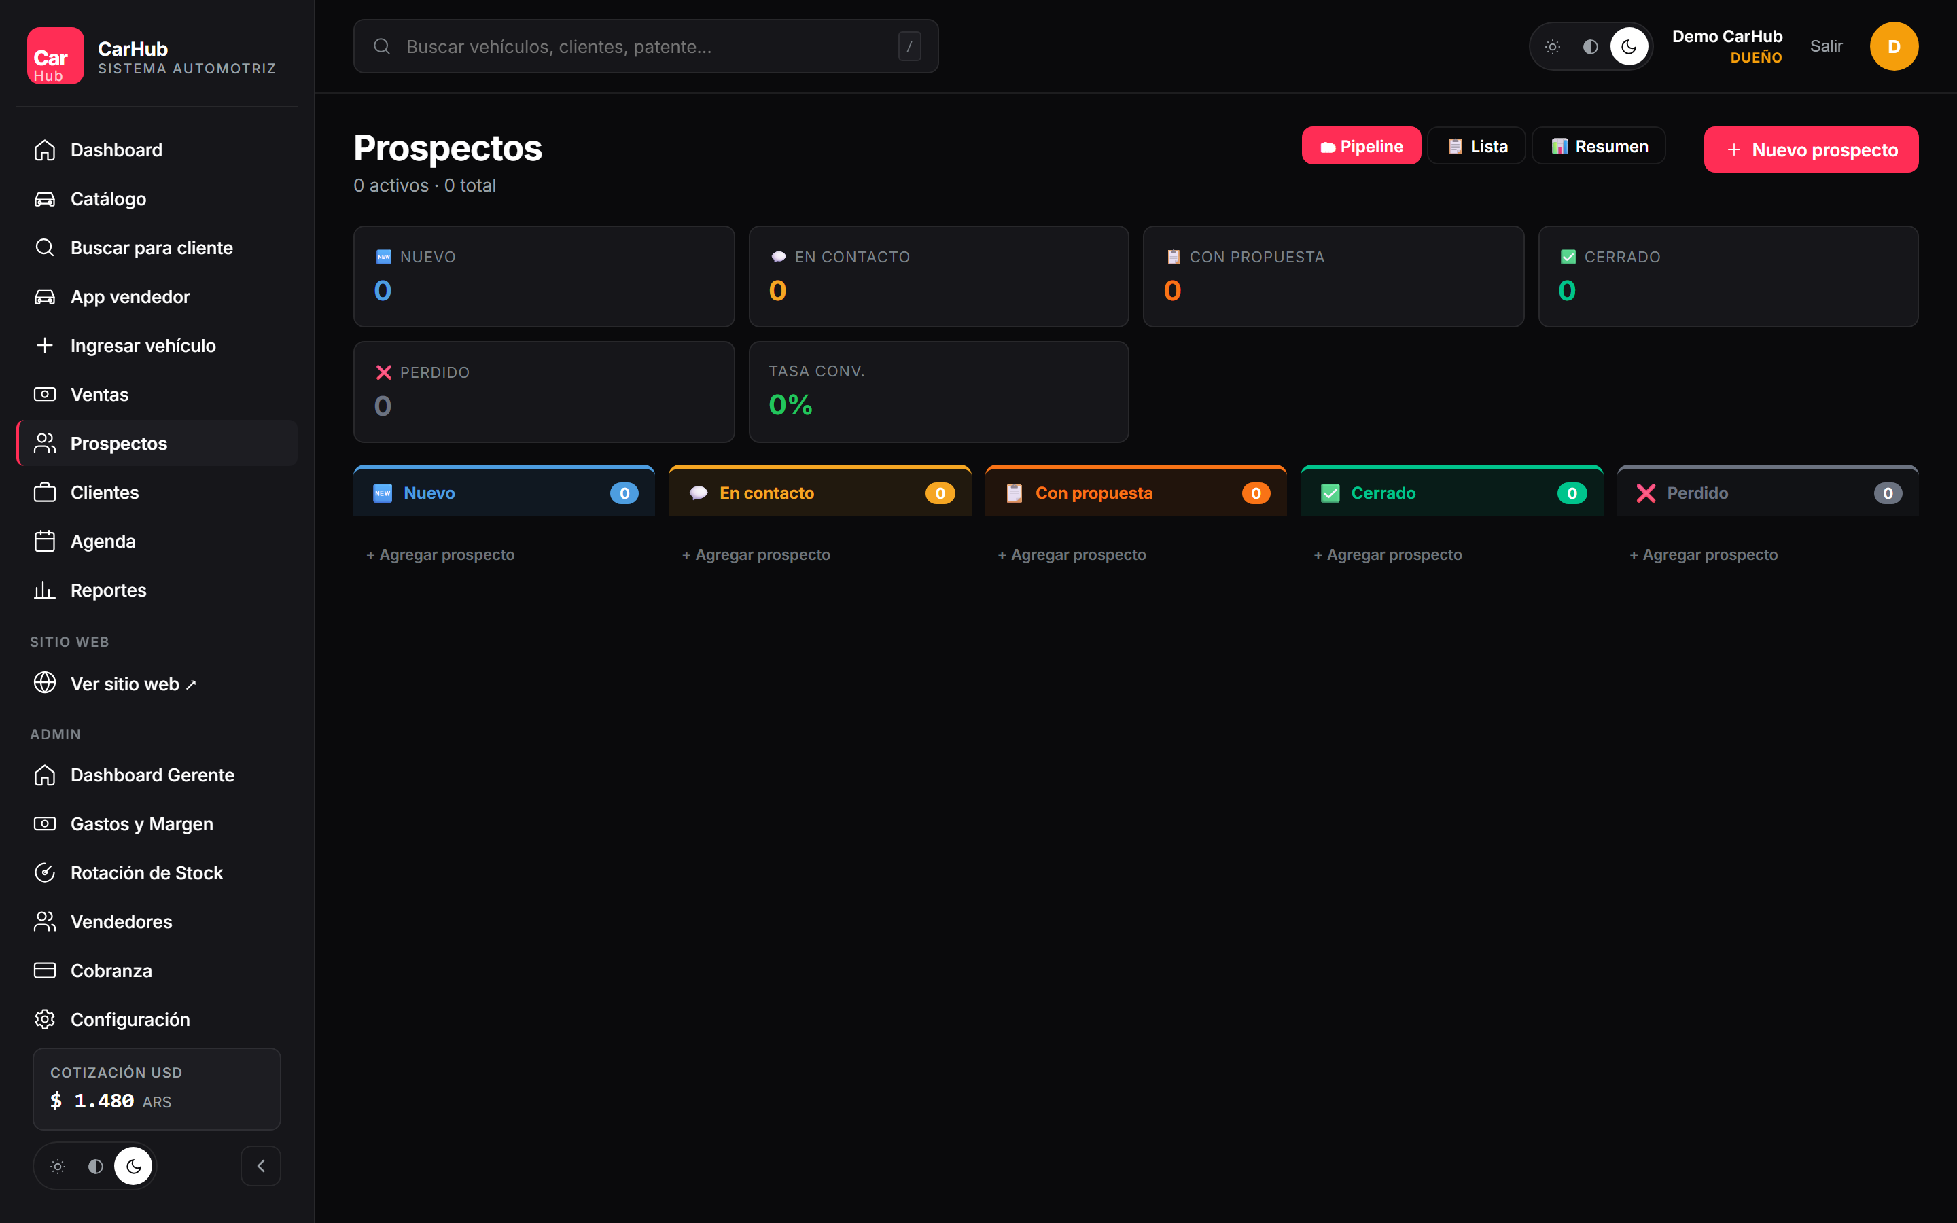The width and height of the screenshot is (1957, 1223).
Task: Collapse the sidebar with chevron button
Action: coord(260,1165)
